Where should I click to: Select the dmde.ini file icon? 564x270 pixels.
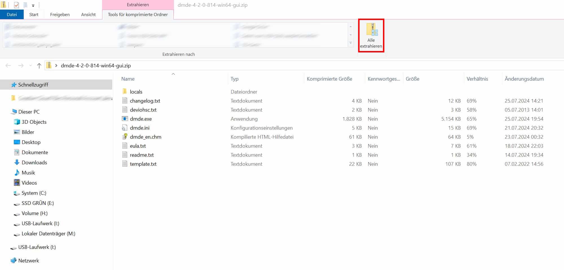pos(125,127)
